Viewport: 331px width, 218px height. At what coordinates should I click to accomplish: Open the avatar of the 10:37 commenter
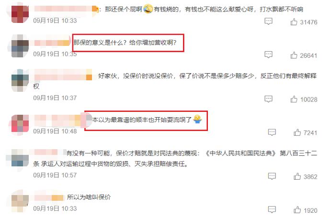tap(20, 80)
